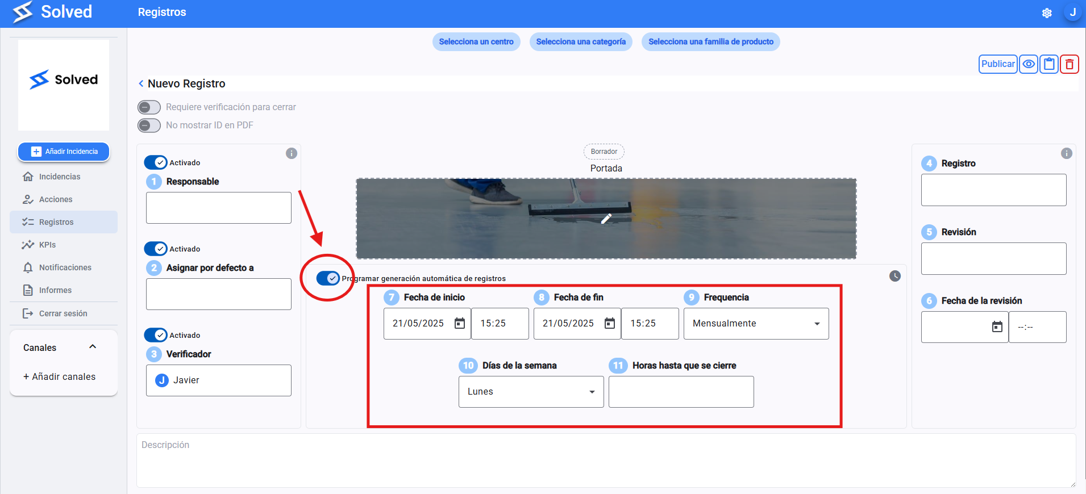Toggle Requiere verificación para cerrar
This screenshot has height=494, width=1086.
[149, 107]
